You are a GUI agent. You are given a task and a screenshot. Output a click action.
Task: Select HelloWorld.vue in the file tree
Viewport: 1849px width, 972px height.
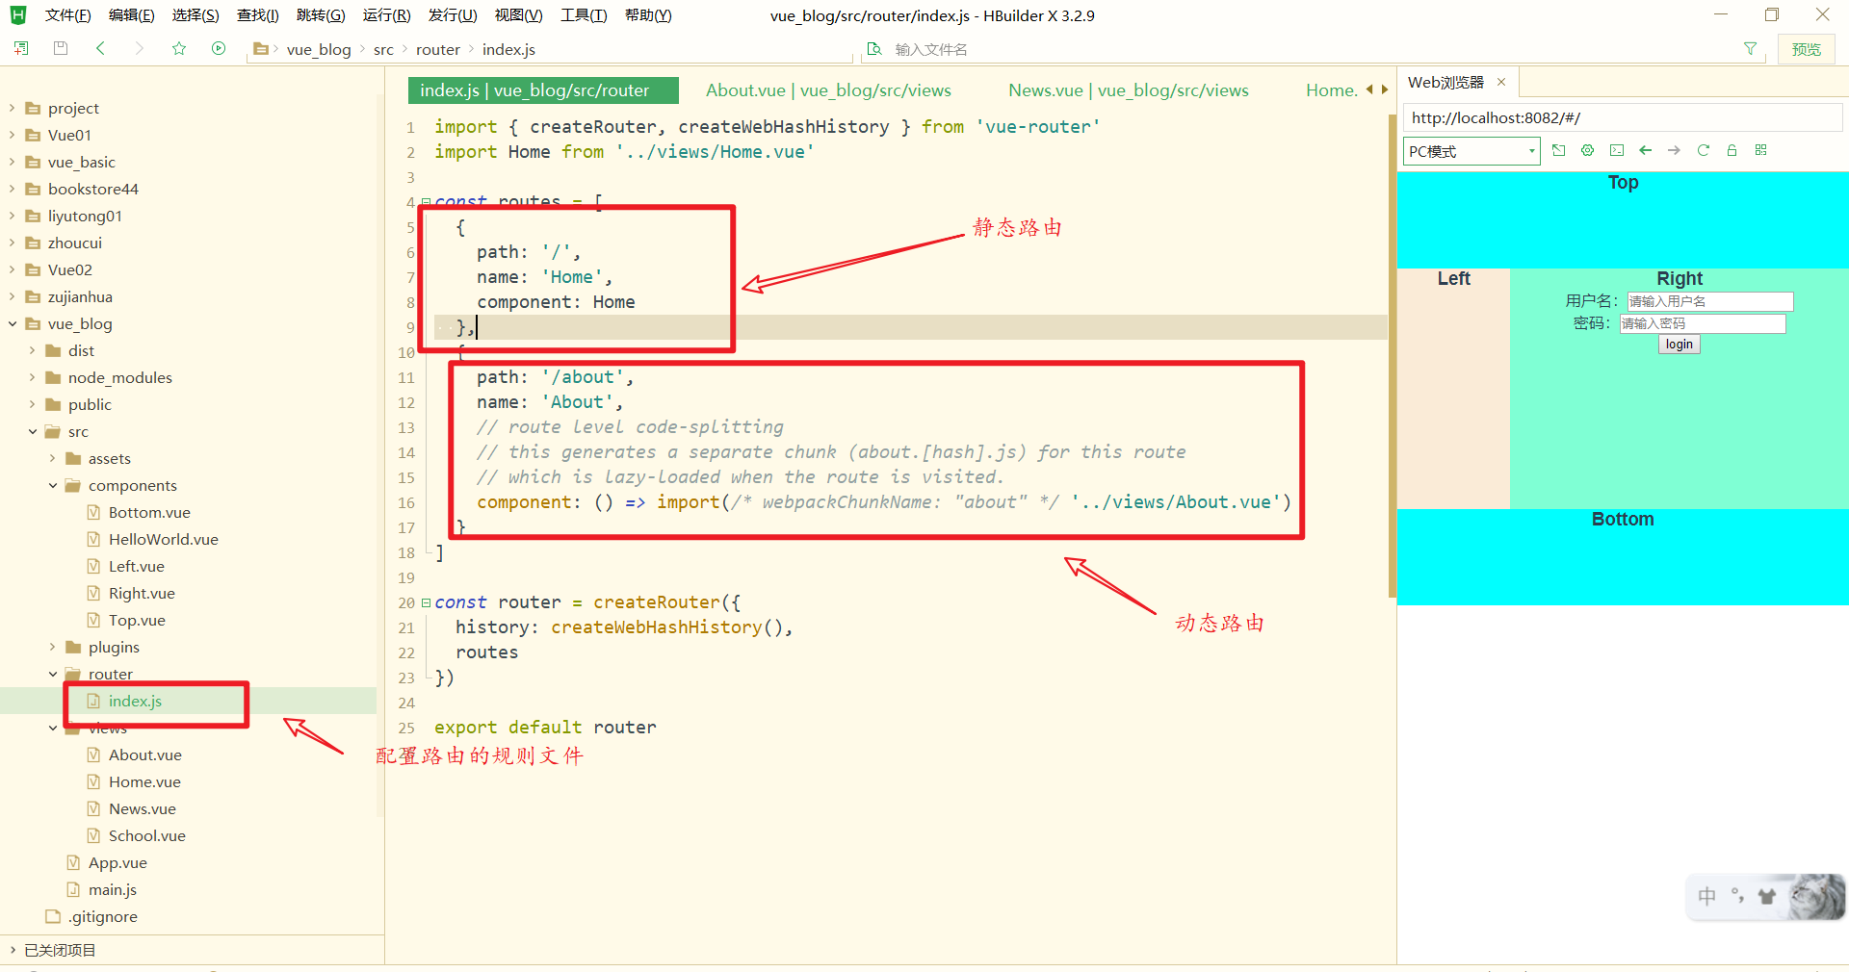163,539
